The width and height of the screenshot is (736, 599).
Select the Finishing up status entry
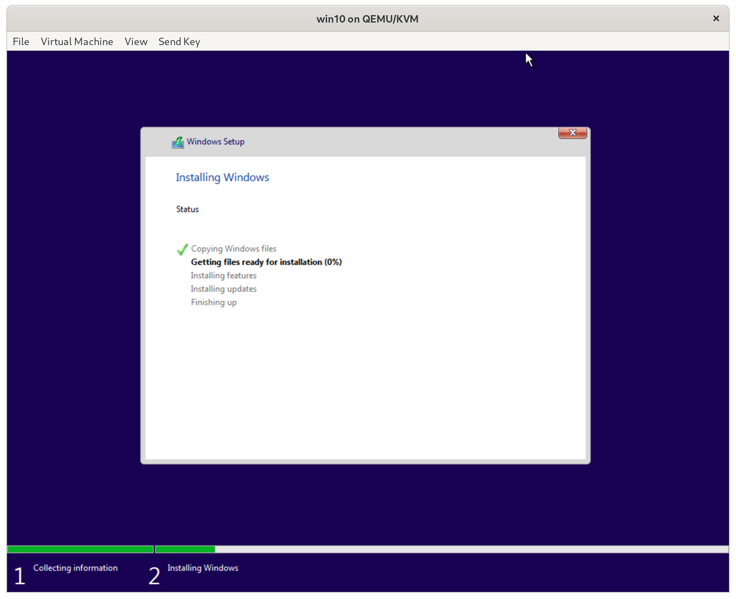tap(214, 302)
